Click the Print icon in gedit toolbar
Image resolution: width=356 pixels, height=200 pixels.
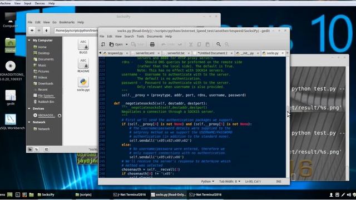point(152,44)
